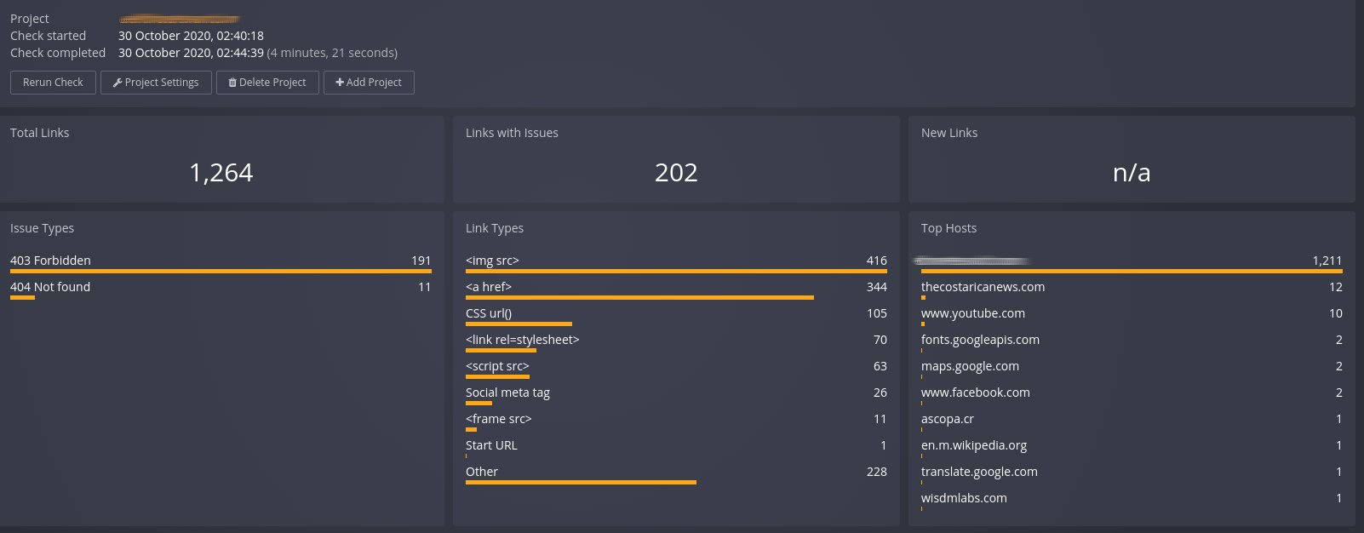The width and height of the screenshot is (1364, 533).
Task: Click the wisdmlabs.com host entry
Action: click(964, 498)
